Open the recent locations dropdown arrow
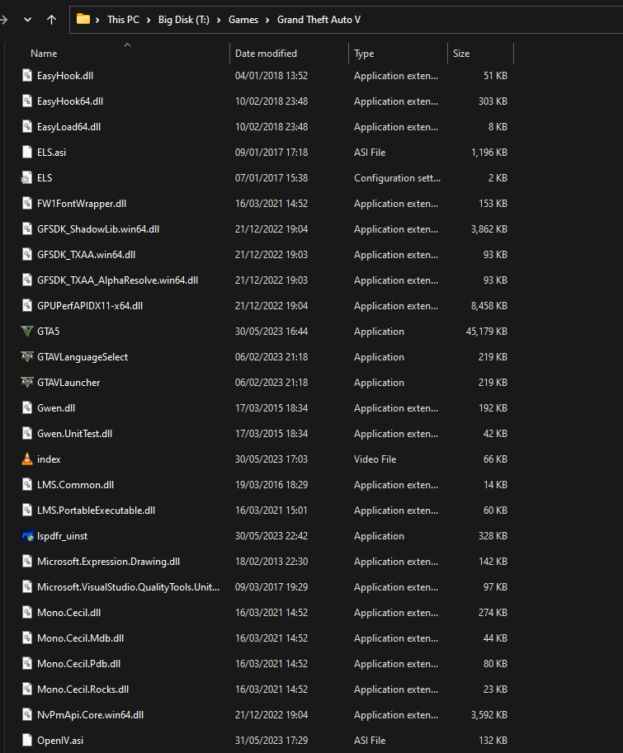This screenshot has width=623, height=753. coord(27,20)
